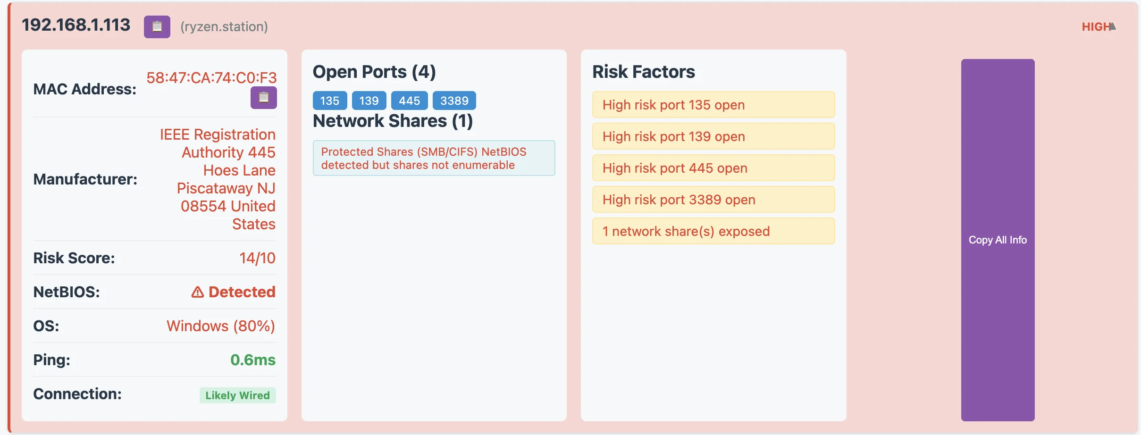Click the ryzen.station hostname label
This screenshot has height=435, width=1141.
[224, 26]
